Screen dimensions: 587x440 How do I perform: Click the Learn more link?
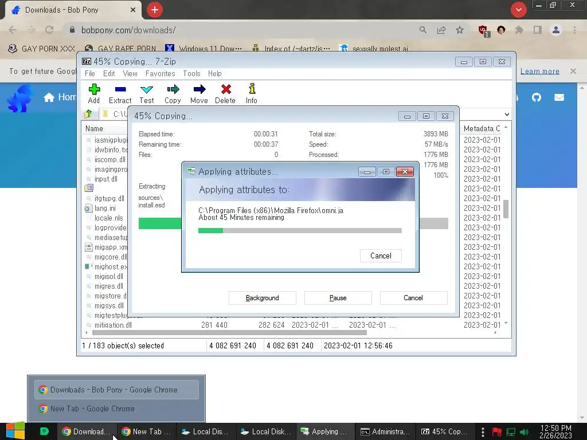point(540,71)
